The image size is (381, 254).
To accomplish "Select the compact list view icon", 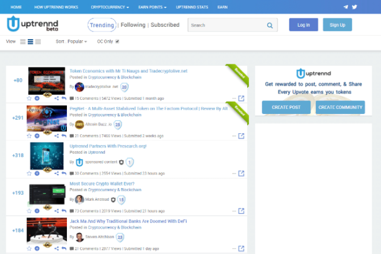I will point(23,42).
